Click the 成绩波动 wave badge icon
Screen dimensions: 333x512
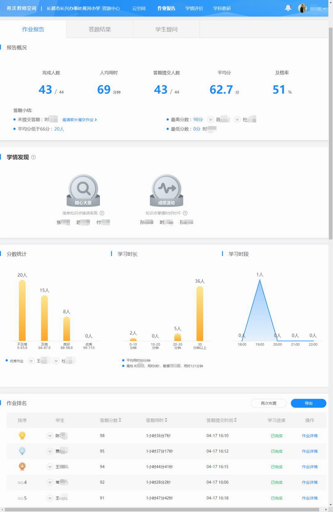tap(166, 189)
